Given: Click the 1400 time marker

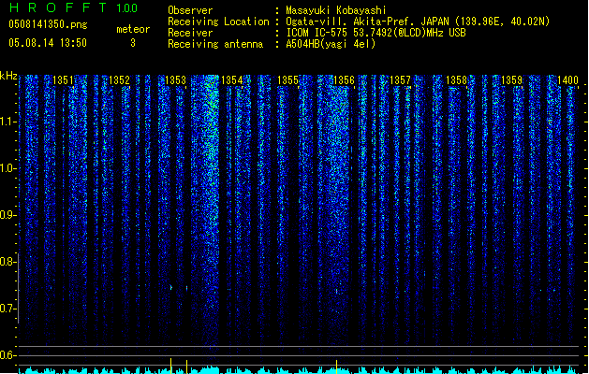Looking at the screenshot, I should (567, 80).
